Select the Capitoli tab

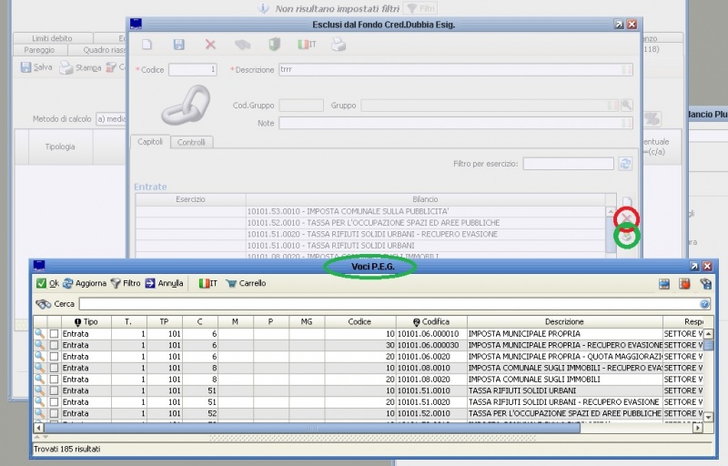point(149,142)
